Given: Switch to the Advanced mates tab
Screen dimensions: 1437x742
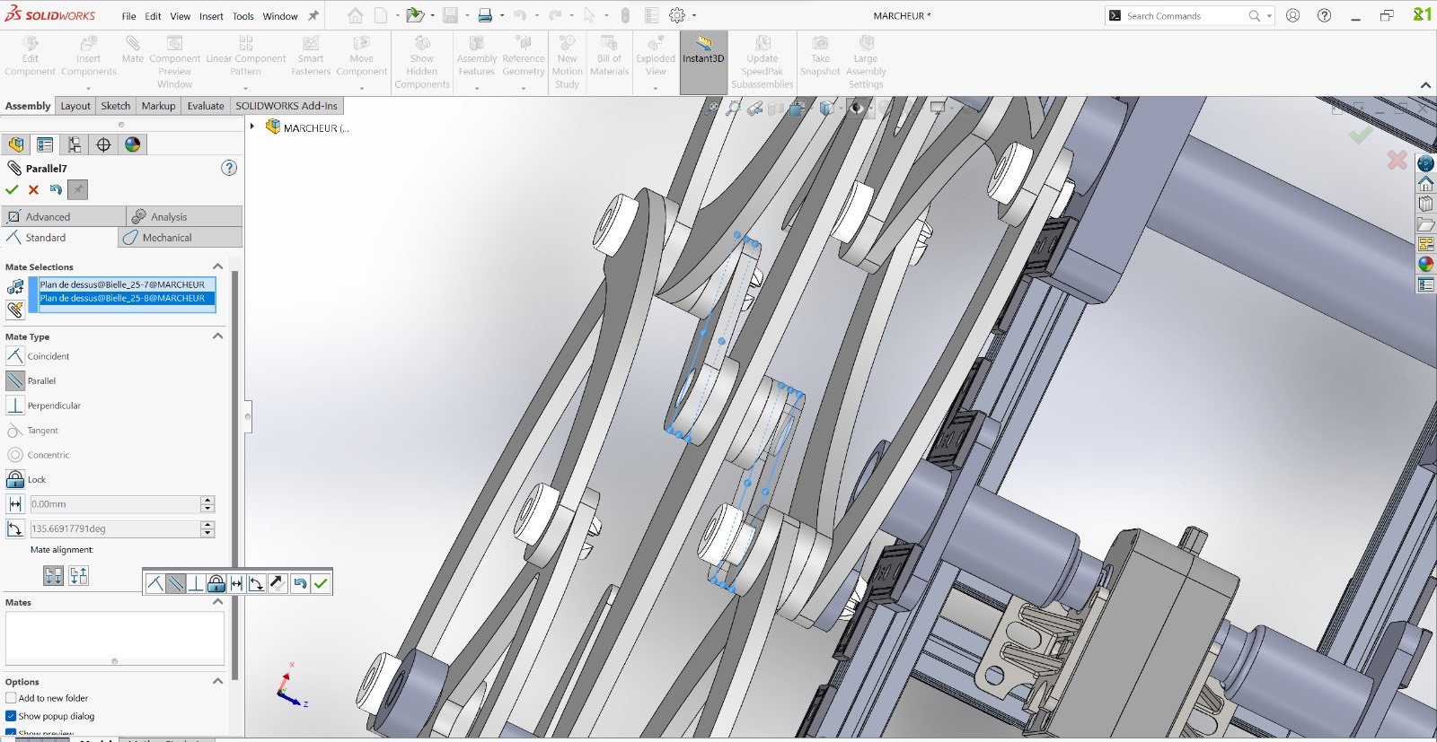Looking at the screenshot, I should (64, 216).
